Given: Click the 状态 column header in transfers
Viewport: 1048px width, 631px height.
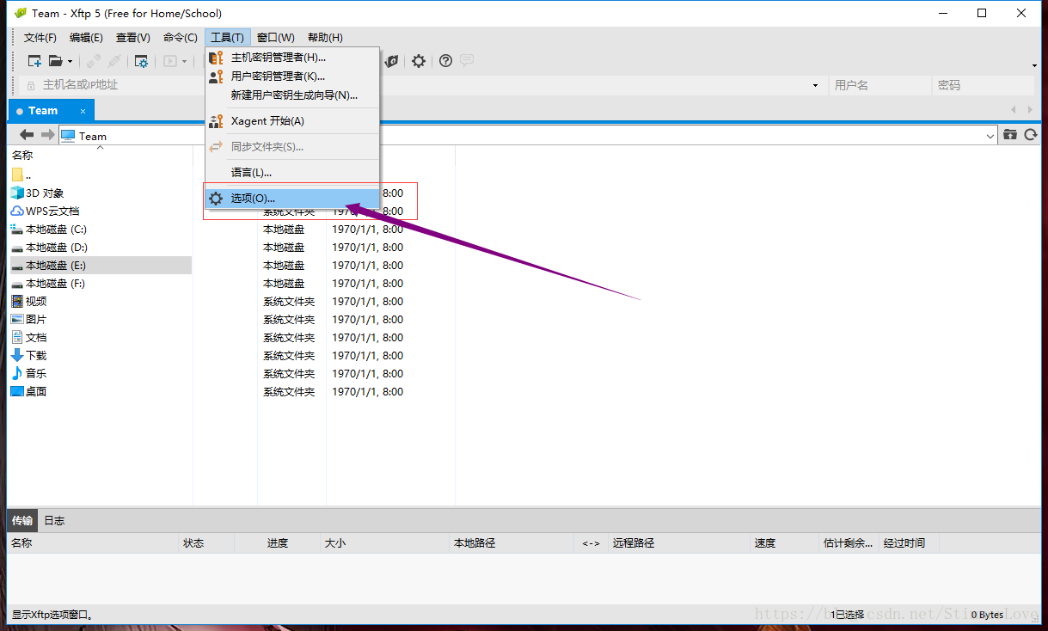Looking at the screenshot, I should click(206, 543).
